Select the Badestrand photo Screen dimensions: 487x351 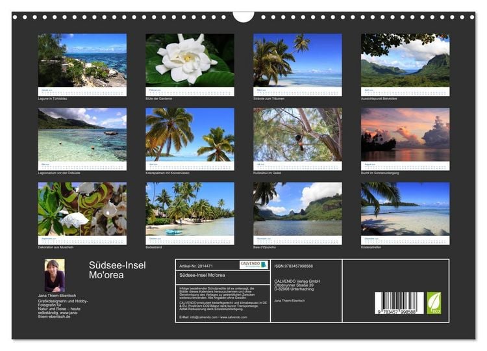pyautogui.click(x=190, y=209)
